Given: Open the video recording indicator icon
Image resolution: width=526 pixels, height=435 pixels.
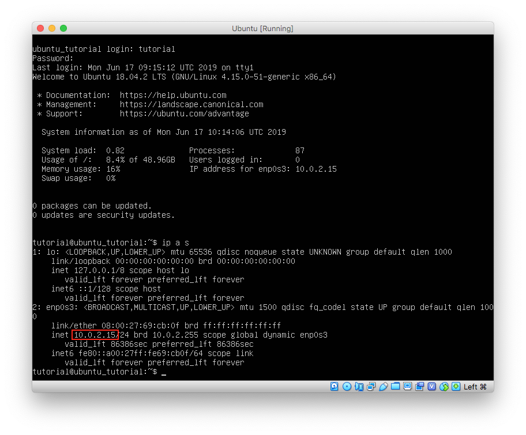Looking at the screenshot, I should point(419,387).
